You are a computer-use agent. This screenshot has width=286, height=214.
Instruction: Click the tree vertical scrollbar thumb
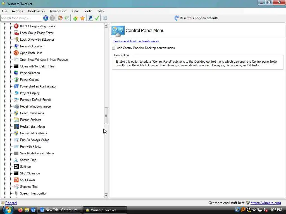(106, 116)
